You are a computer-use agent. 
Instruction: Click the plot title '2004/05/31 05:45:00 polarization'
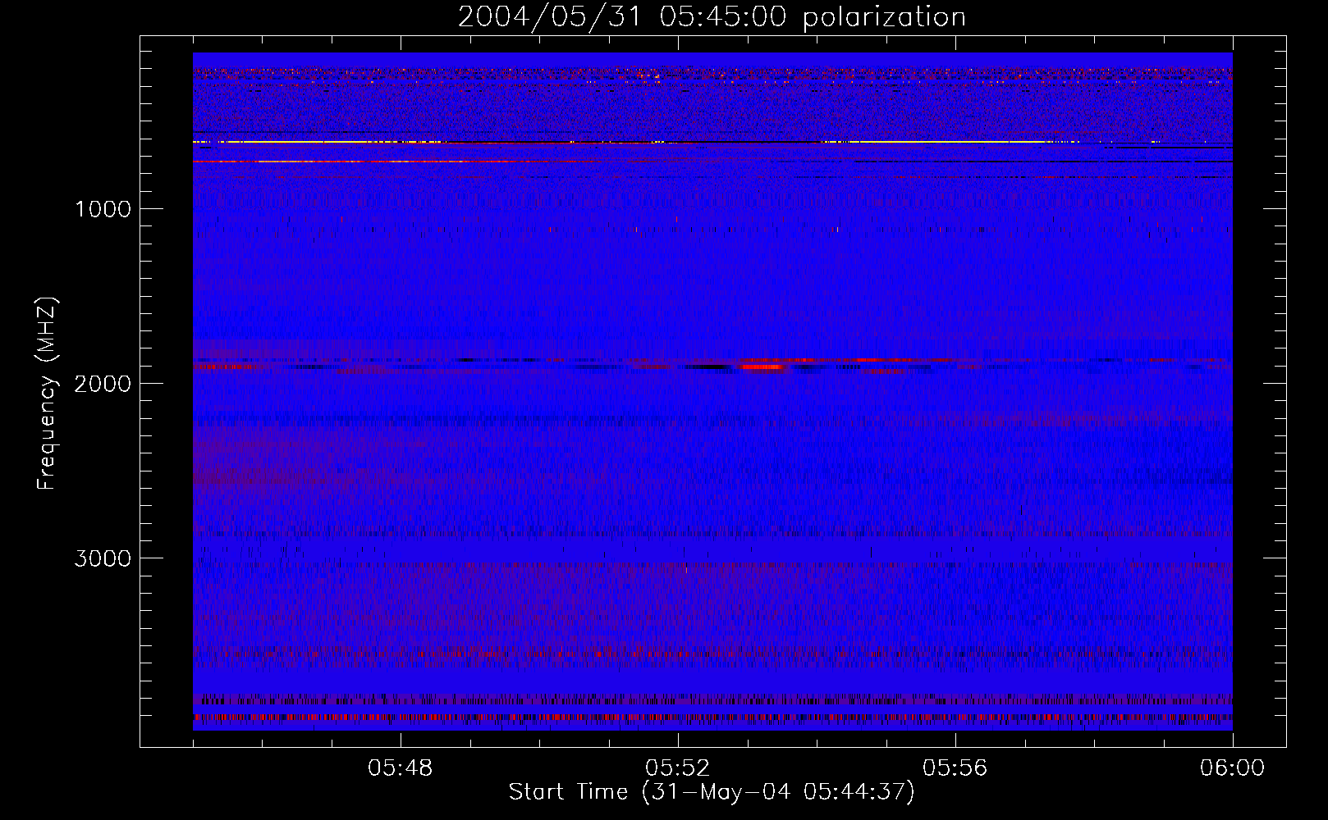click(x=712, y=16)
